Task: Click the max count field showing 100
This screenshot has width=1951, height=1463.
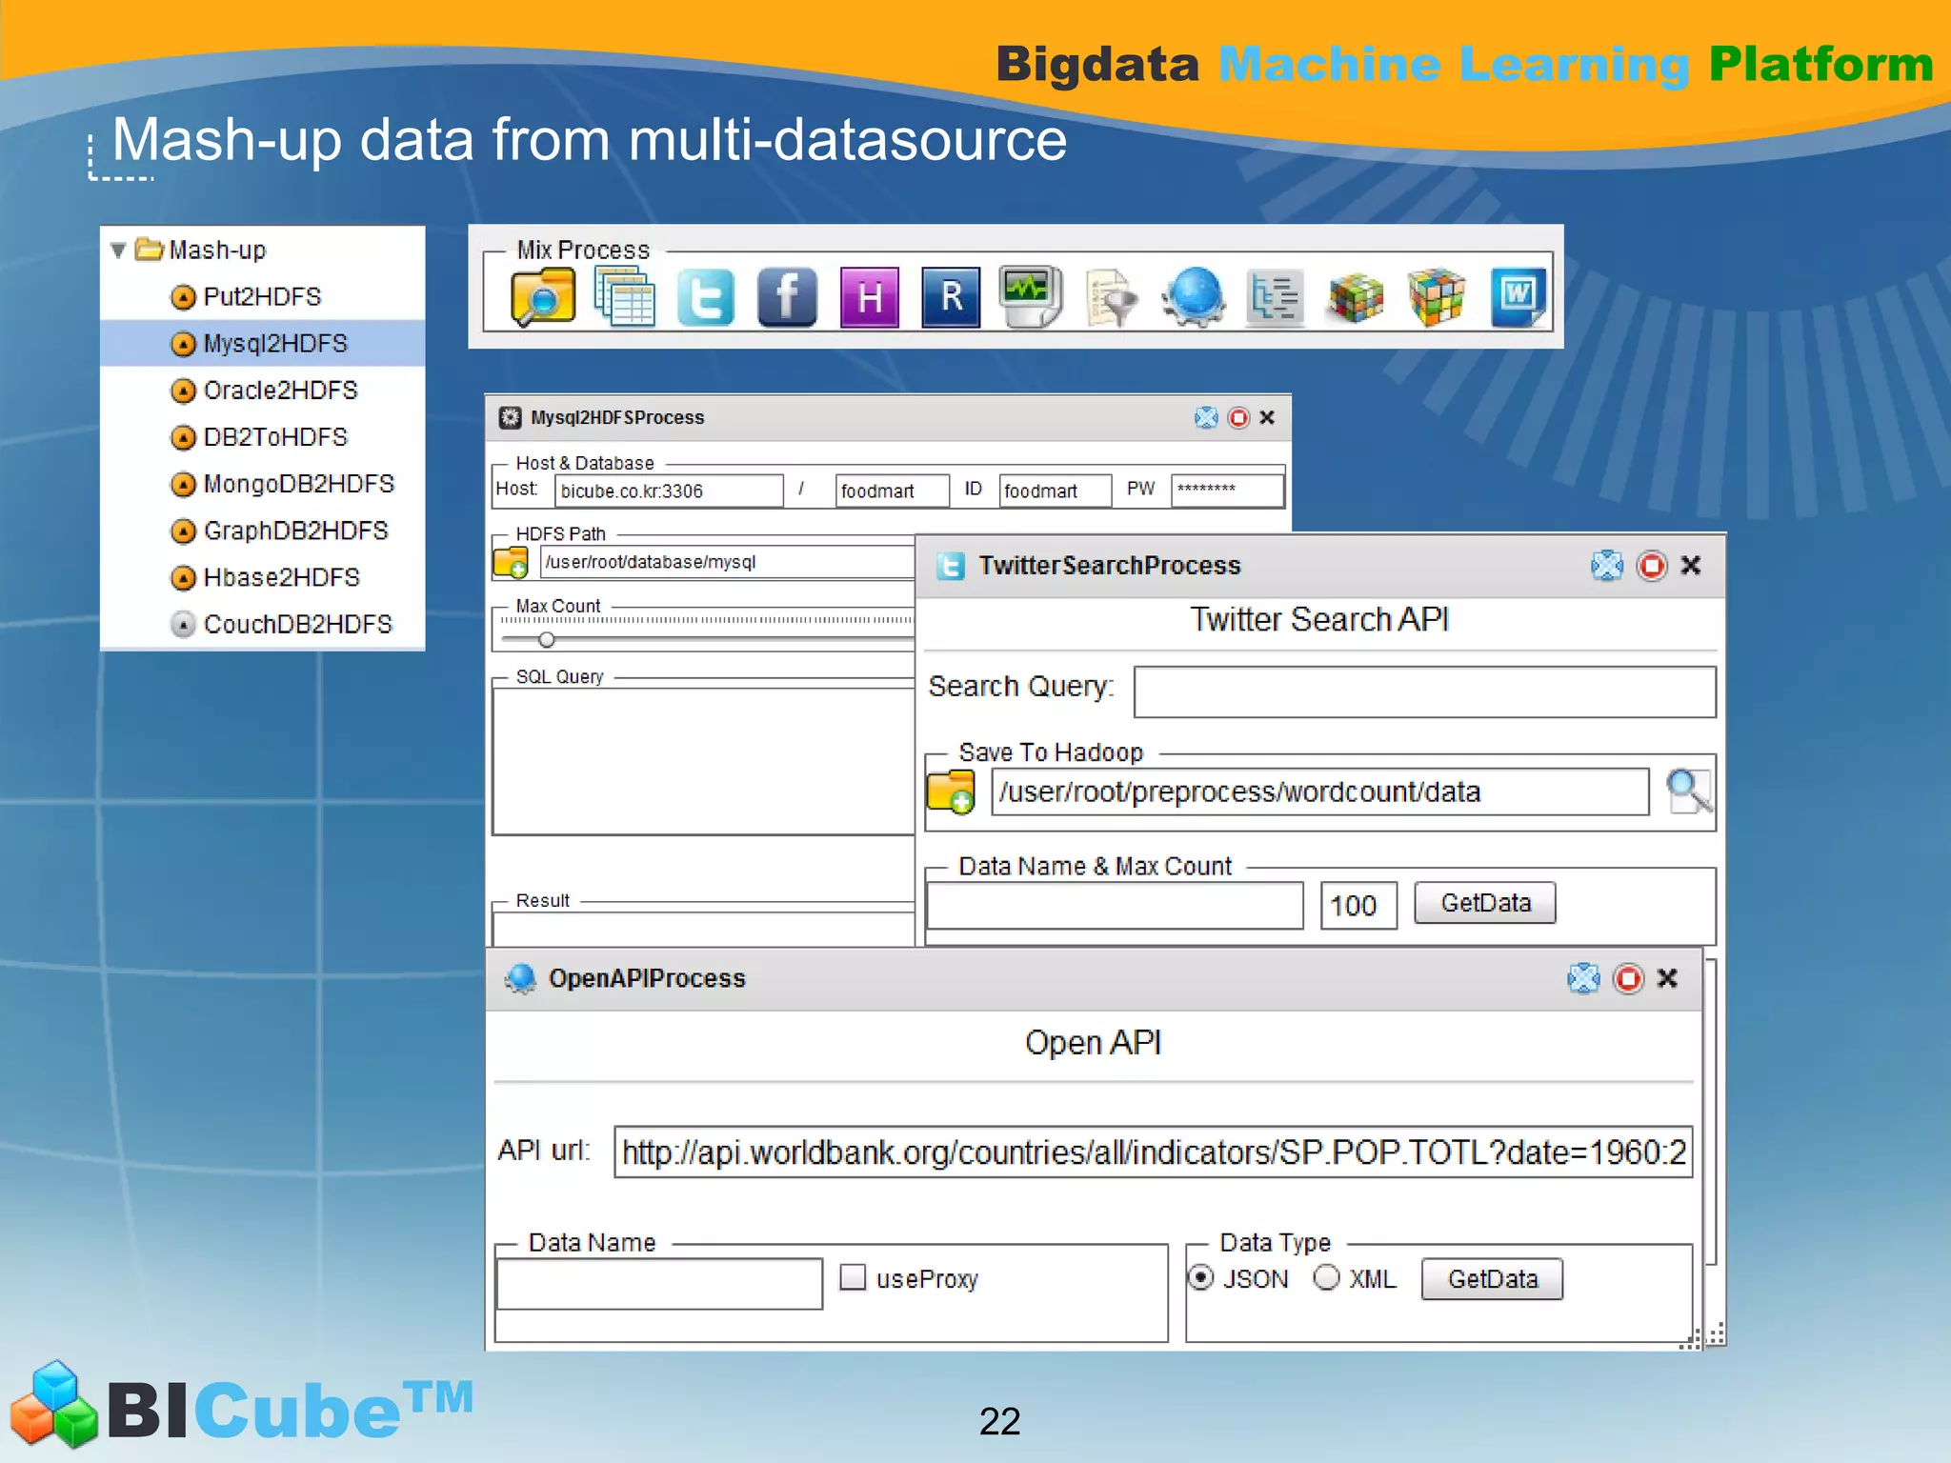Action: click(x=1358, y=906)
